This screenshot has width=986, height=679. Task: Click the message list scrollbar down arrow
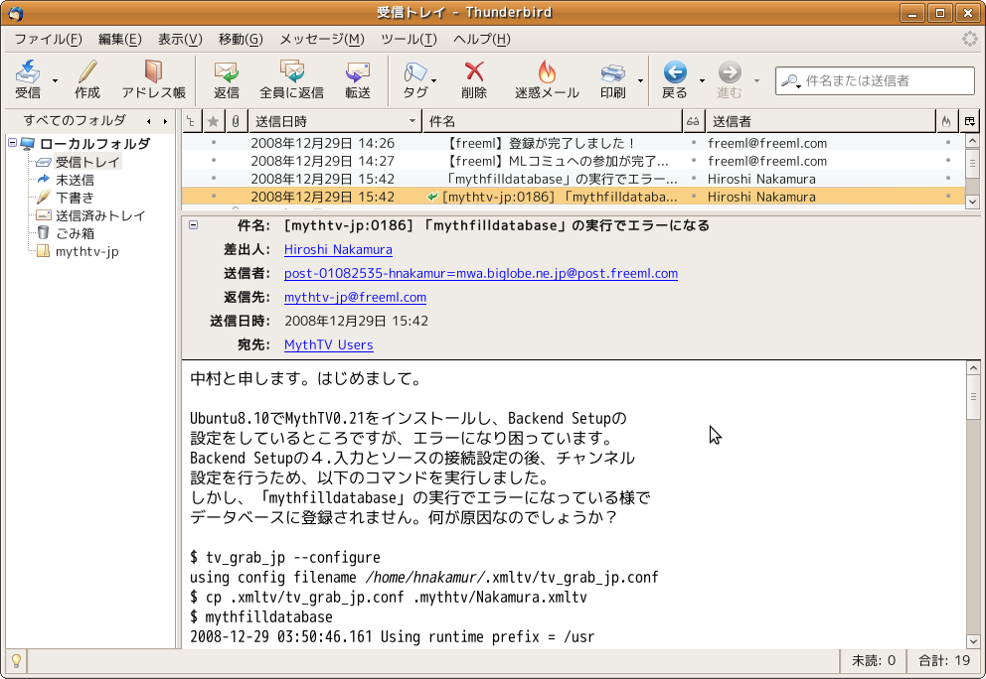click(x=972, y=202)
